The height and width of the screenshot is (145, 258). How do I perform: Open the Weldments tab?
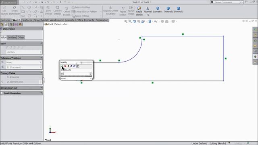pos(56,20)
